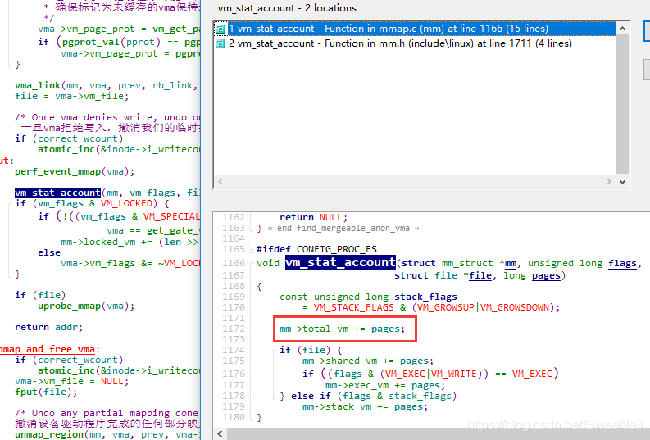Click the results list scroll-left arrow

[220, 181]
